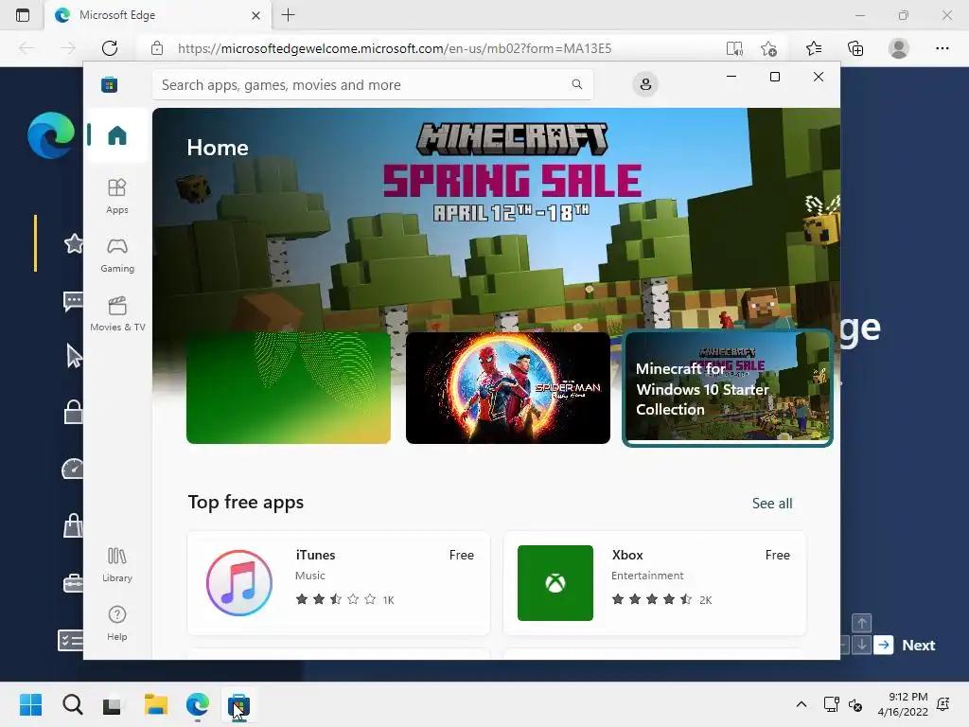Open clock and date in taskbar
Screen dimensions: 969x727
(902, 704)
